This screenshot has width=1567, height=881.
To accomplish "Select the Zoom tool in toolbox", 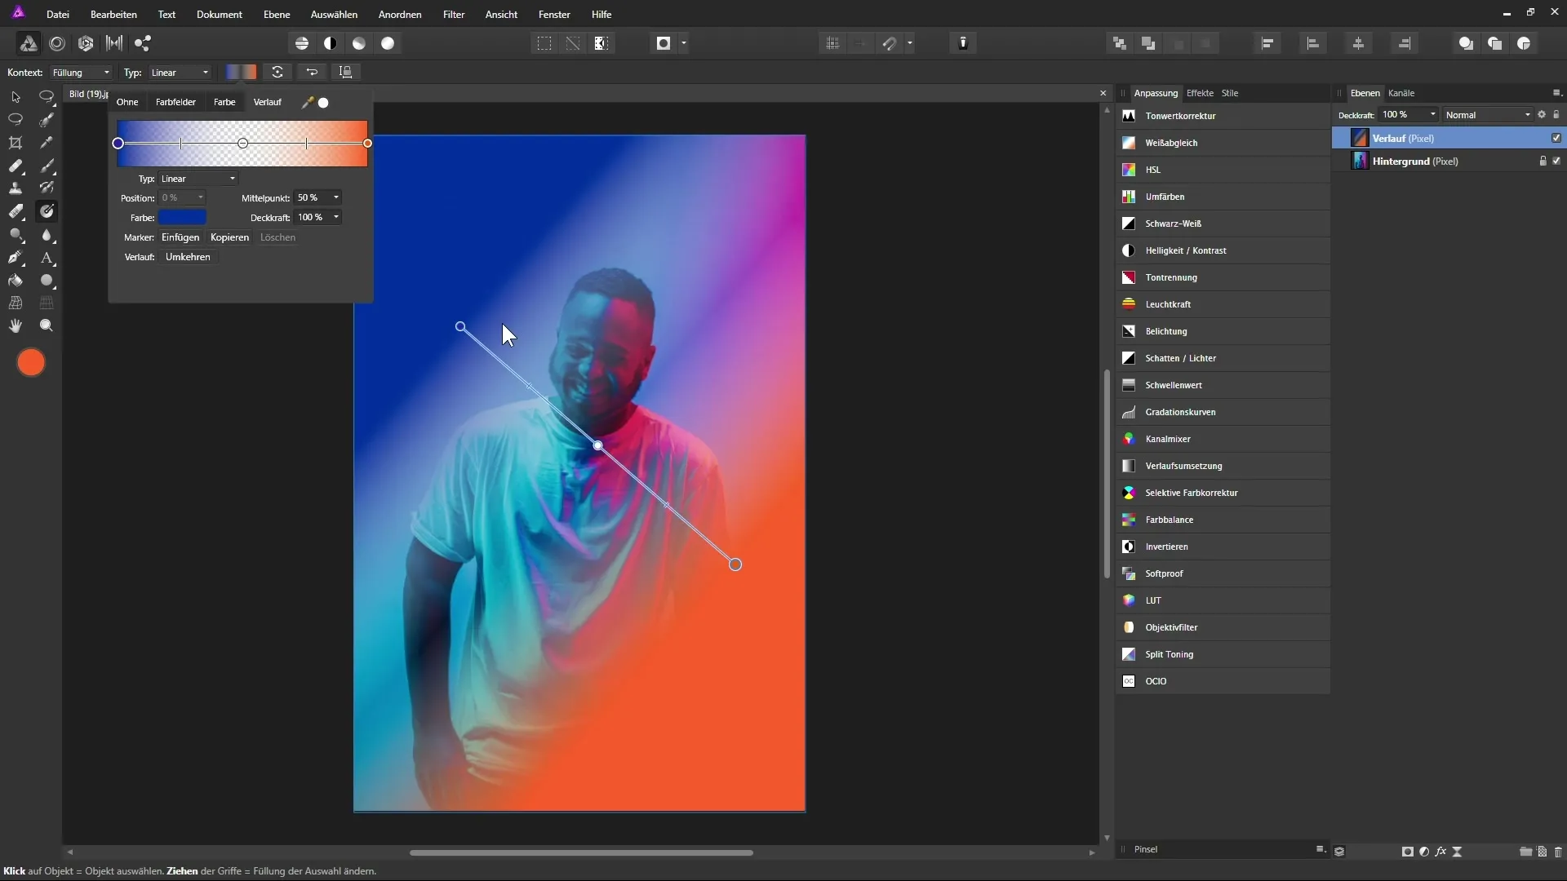I will click(x=47, y=325).
